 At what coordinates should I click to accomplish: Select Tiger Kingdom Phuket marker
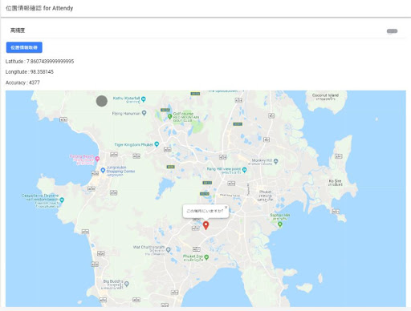coord(157,144)
